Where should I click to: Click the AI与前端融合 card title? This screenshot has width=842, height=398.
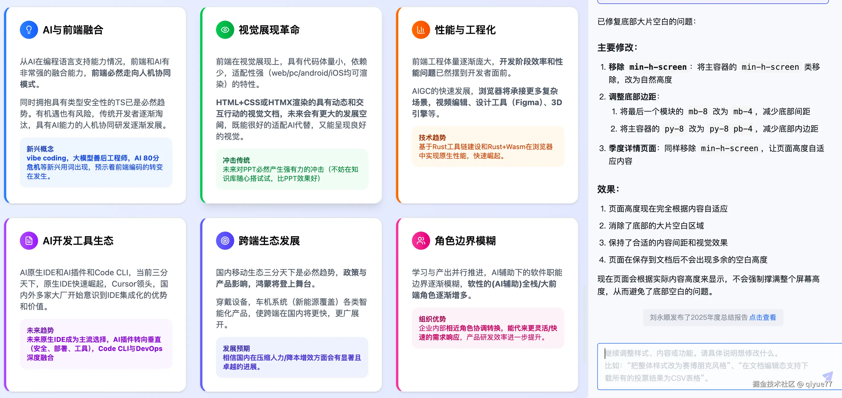click(73, 30)
